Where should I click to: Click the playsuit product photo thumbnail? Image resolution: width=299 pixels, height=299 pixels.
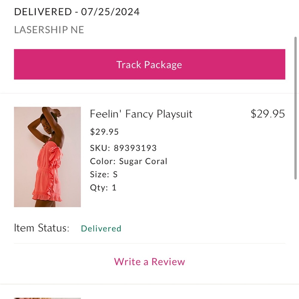[47, 156]
